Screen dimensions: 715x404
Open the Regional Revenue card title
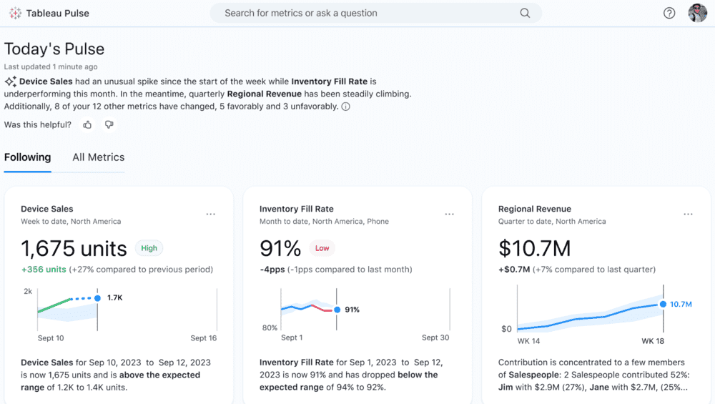[x=534, y=209]
